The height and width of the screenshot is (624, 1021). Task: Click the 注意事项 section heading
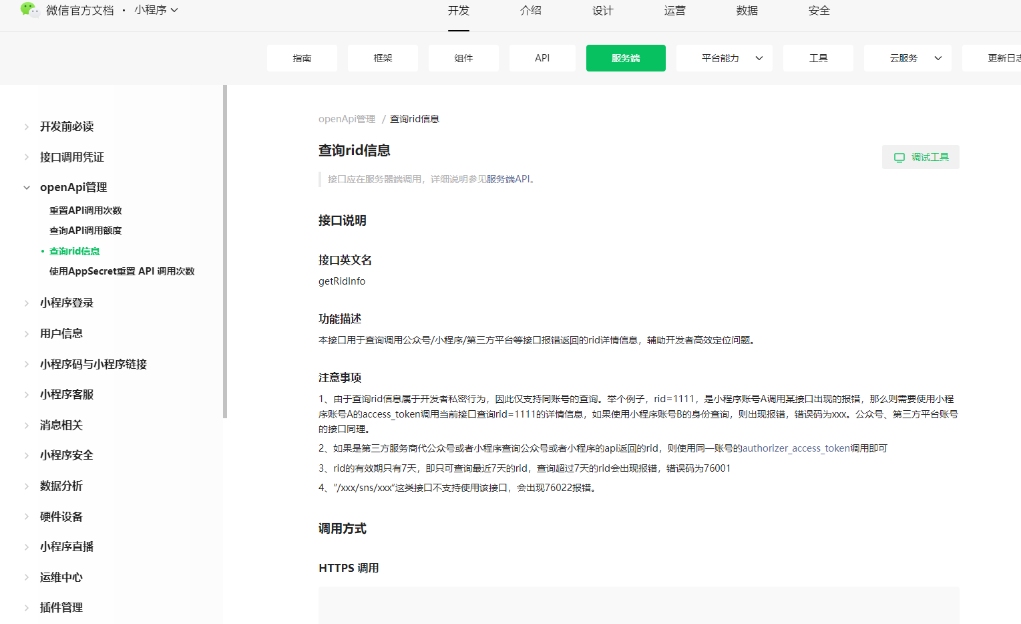pyautogui.click(x=340, y=378)
